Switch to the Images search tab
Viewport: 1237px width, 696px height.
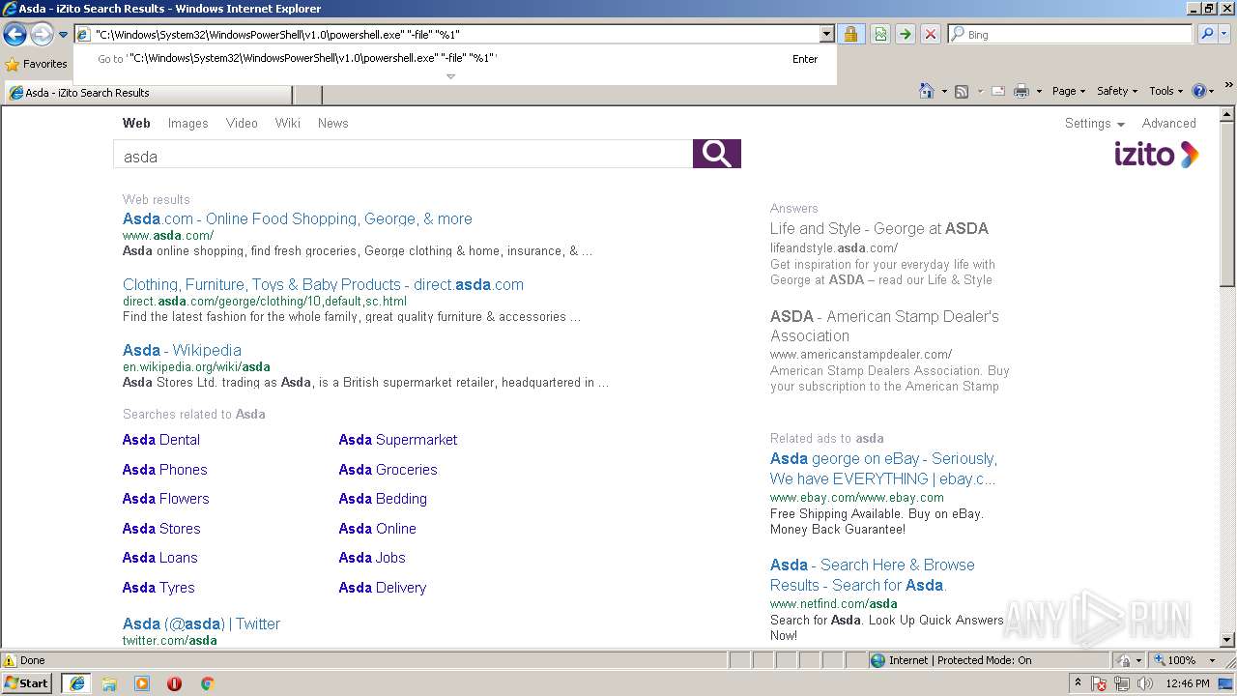click(x=187, y=124)
